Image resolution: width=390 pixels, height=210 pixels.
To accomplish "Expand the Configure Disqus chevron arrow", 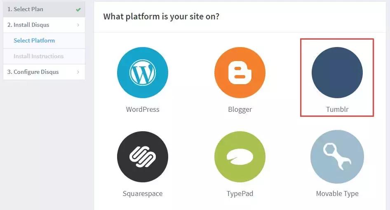I will [78, 72].
